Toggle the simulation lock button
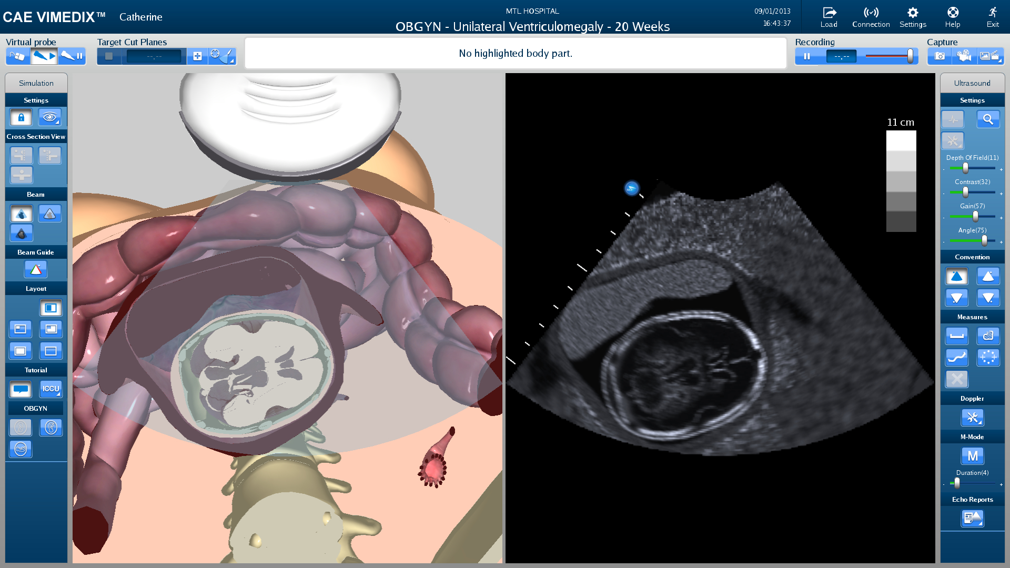The height and width of the screenshot is (568, 1010). pyautogui.click(x=21, y=117)
